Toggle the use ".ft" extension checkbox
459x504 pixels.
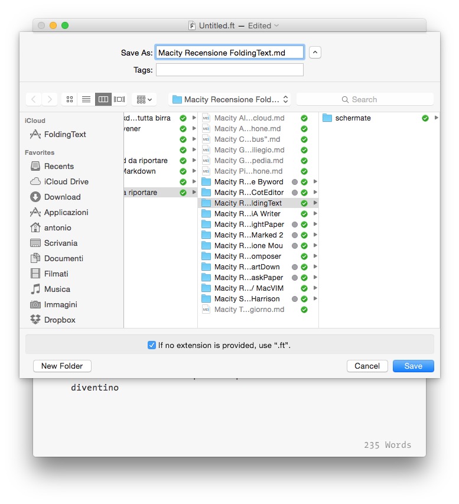pos(152,345)
